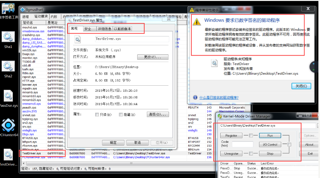Sort by the 基地址 column header
The image size is (320, 178).
(x=55, y=22)
